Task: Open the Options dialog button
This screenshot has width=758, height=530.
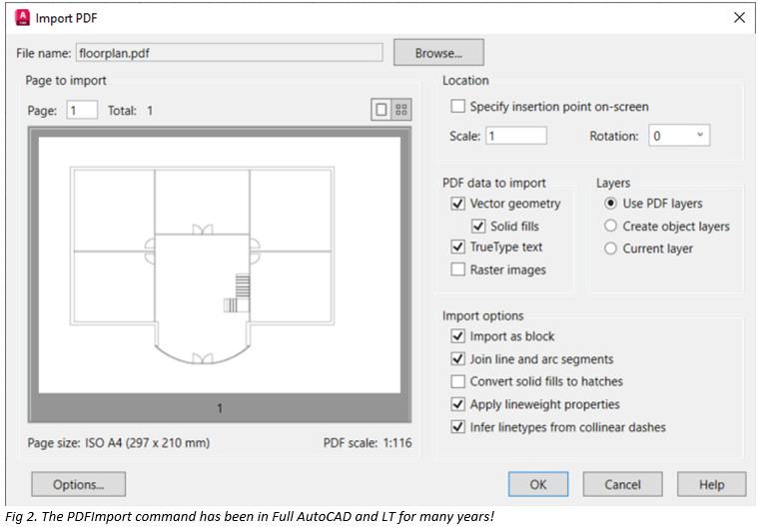Action: pyautogui.click(x=78, y=484)
